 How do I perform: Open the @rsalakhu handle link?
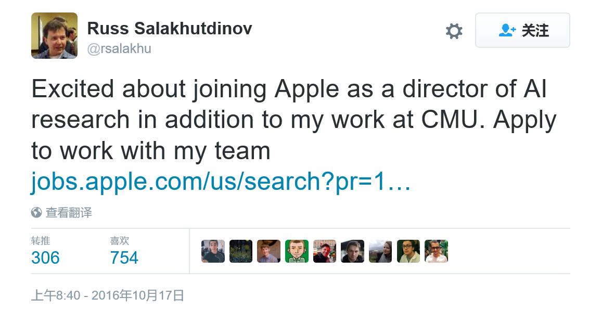(x=119, y=48)
